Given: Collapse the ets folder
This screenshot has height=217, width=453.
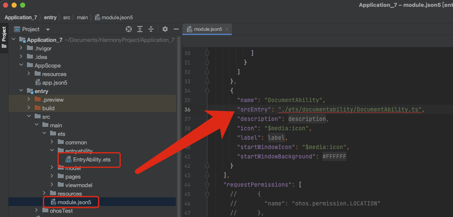Looking at the screenshot, I should point(44,134).
